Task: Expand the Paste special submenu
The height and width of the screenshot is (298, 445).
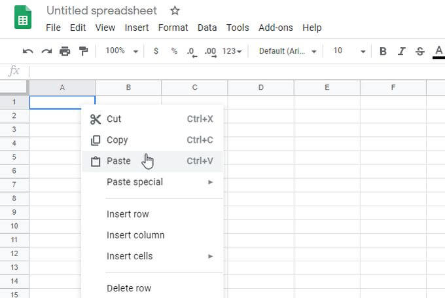Action: click(135, 182)
